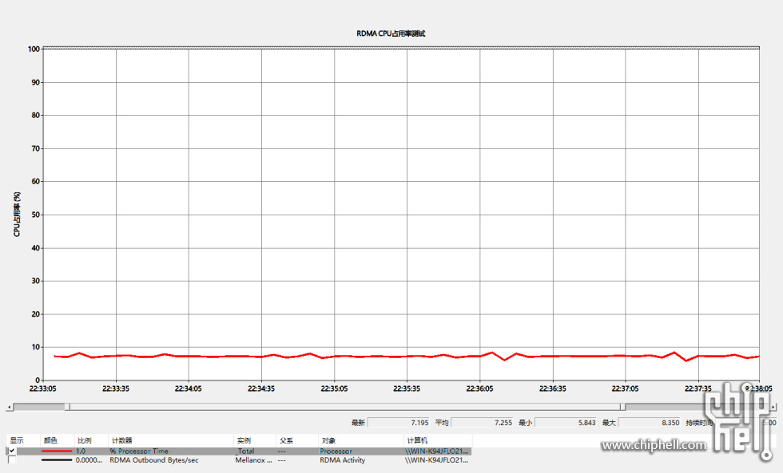Click the red color swatch for Processor Time

(x=56, y=451)
